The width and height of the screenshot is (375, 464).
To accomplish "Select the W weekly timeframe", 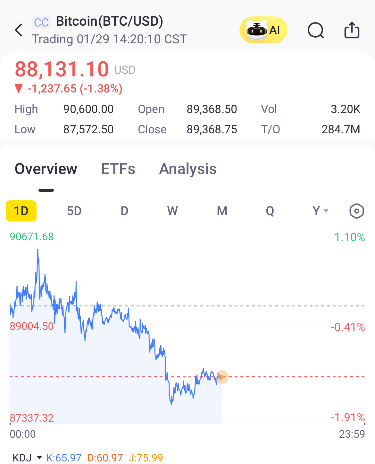I will point(172,211).
